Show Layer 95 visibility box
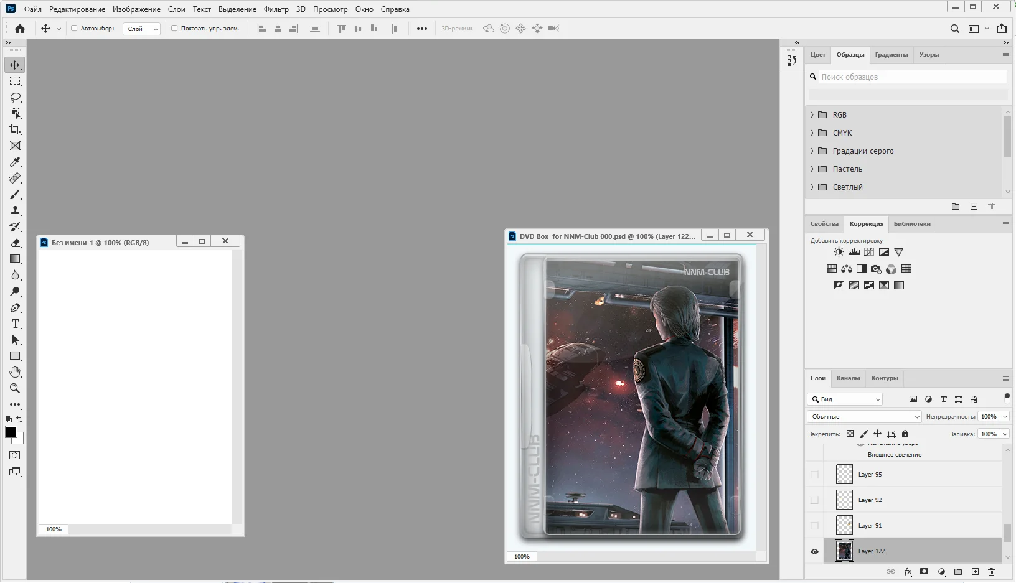The height and width of the screenshot is (583, 1016). (814, 475)
